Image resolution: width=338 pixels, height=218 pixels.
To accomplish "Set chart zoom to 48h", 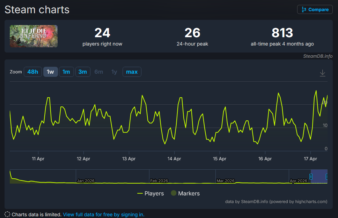I will (x=32, y=72).
